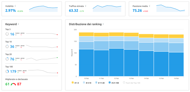Open the info icon beside Visibilità

point(15,6)
